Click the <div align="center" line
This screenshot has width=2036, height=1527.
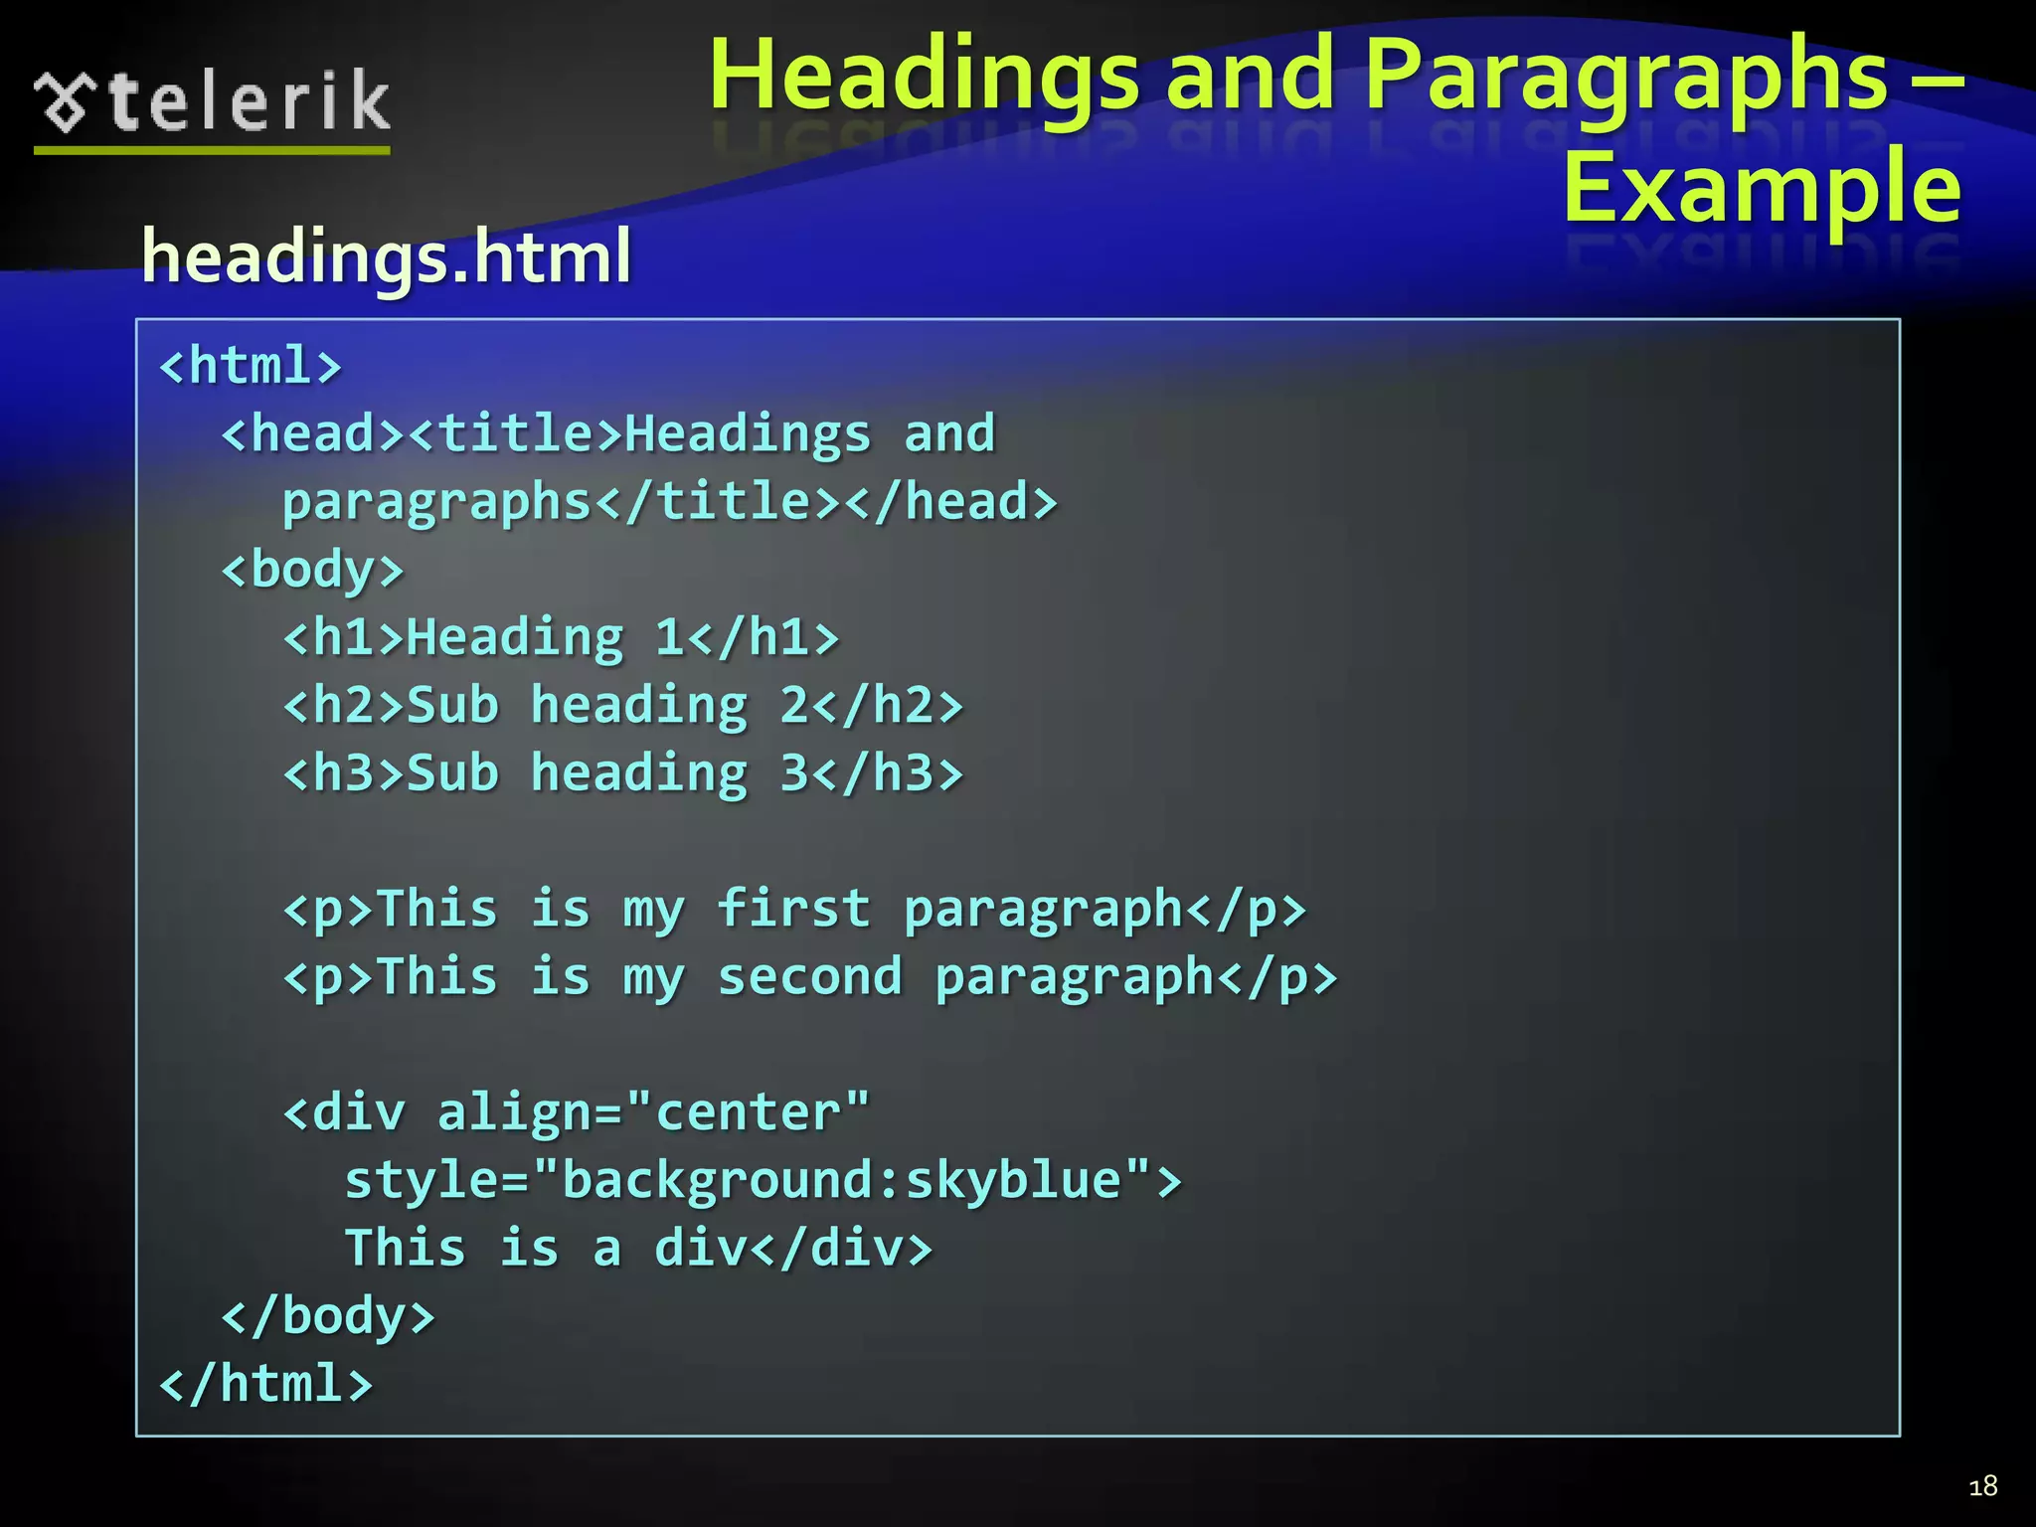click(577, 1112)
